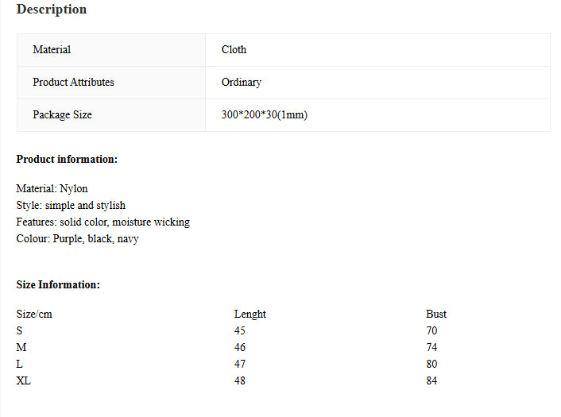Click the Product information heading
This screenshot has width=561, height=417.
tap(67, 159)
